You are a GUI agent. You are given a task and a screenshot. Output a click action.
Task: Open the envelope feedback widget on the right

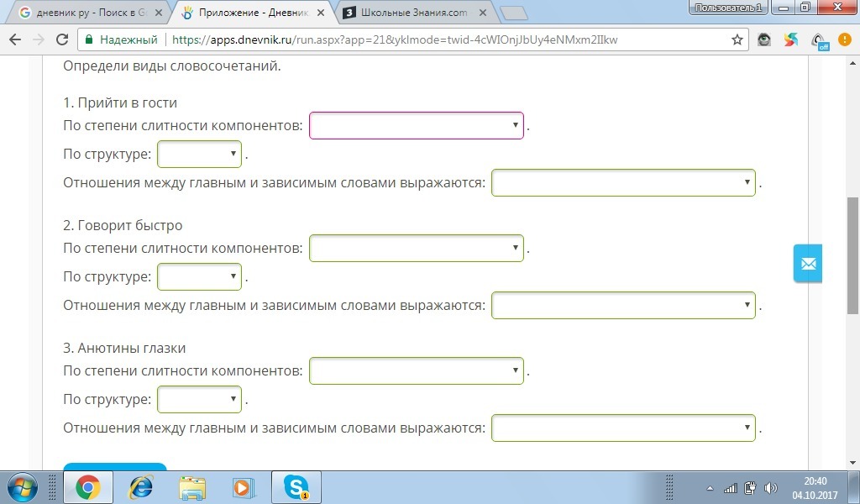[x=807, y=263]
